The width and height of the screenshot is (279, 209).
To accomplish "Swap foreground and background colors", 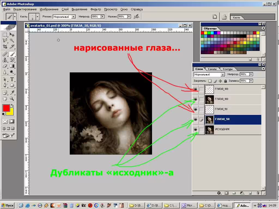I will pos(12,105).
